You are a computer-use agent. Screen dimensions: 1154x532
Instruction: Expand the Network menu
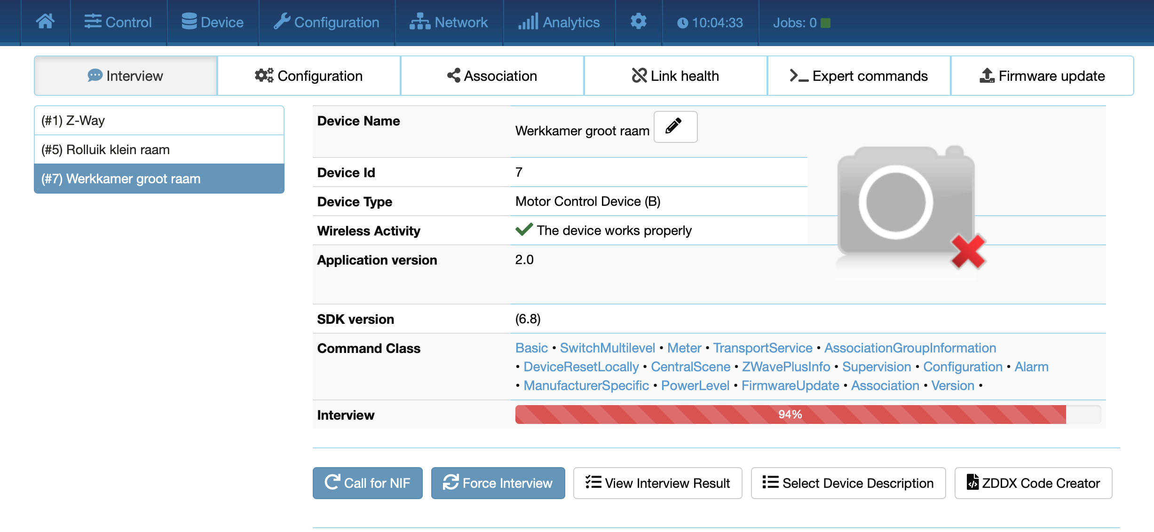click(449, 22)
